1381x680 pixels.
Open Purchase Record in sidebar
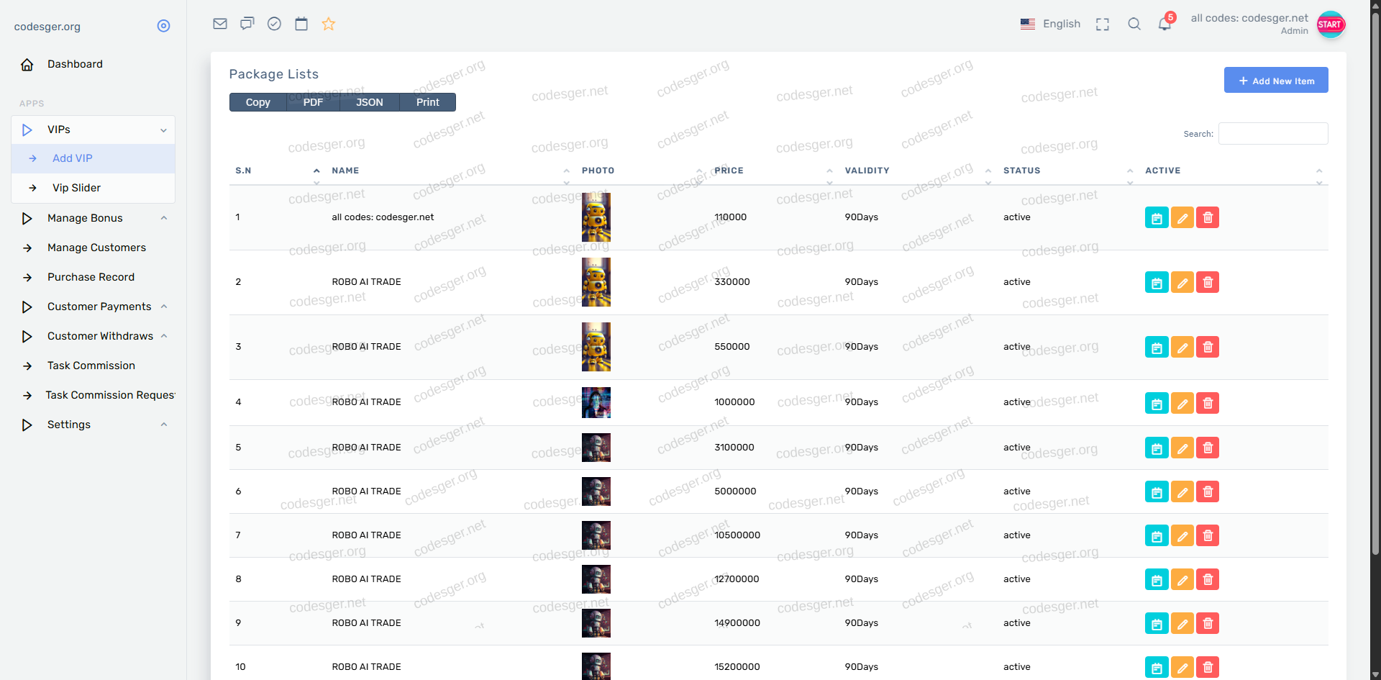click(91, 277)
